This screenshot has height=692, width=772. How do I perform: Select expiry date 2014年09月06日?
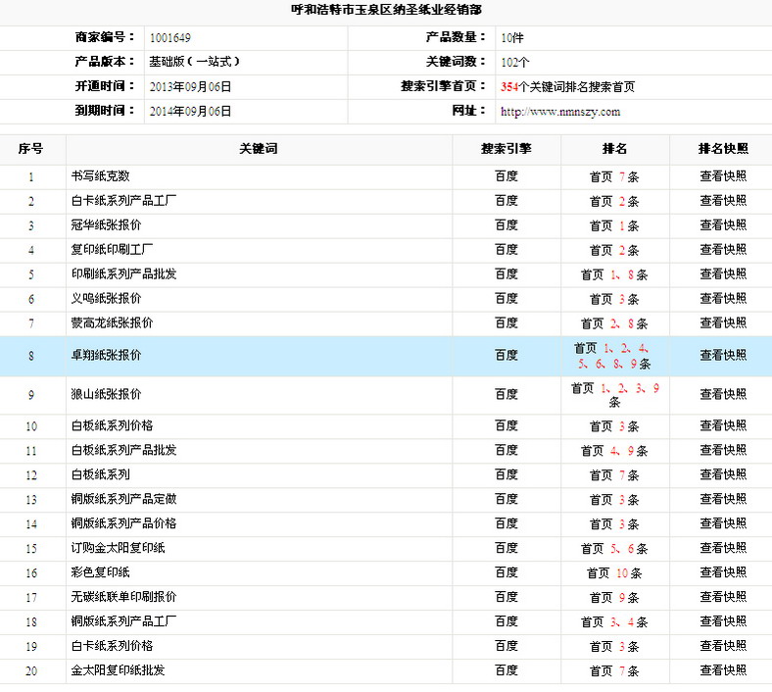coord(190,112)
